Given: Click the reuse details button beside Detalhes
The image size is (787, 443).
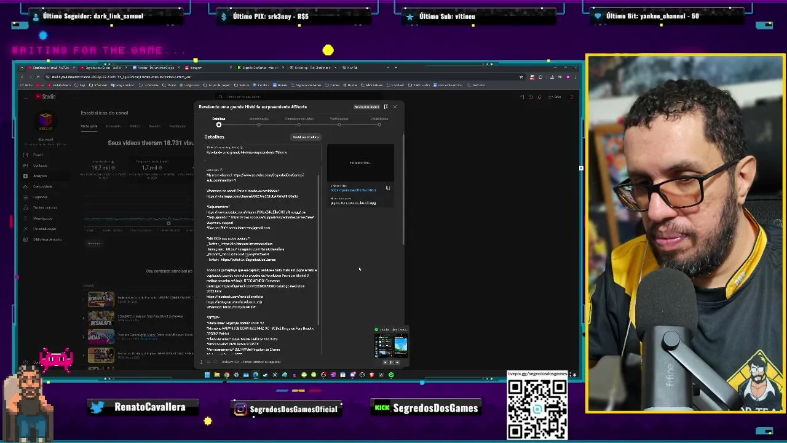Looking at the screenshot, I should 306,137.
